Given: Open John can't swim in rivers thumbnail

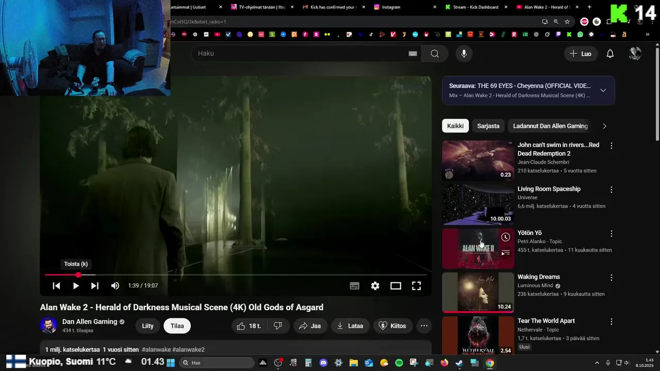Looking at the screenshot, I should [x=478, y=160].
